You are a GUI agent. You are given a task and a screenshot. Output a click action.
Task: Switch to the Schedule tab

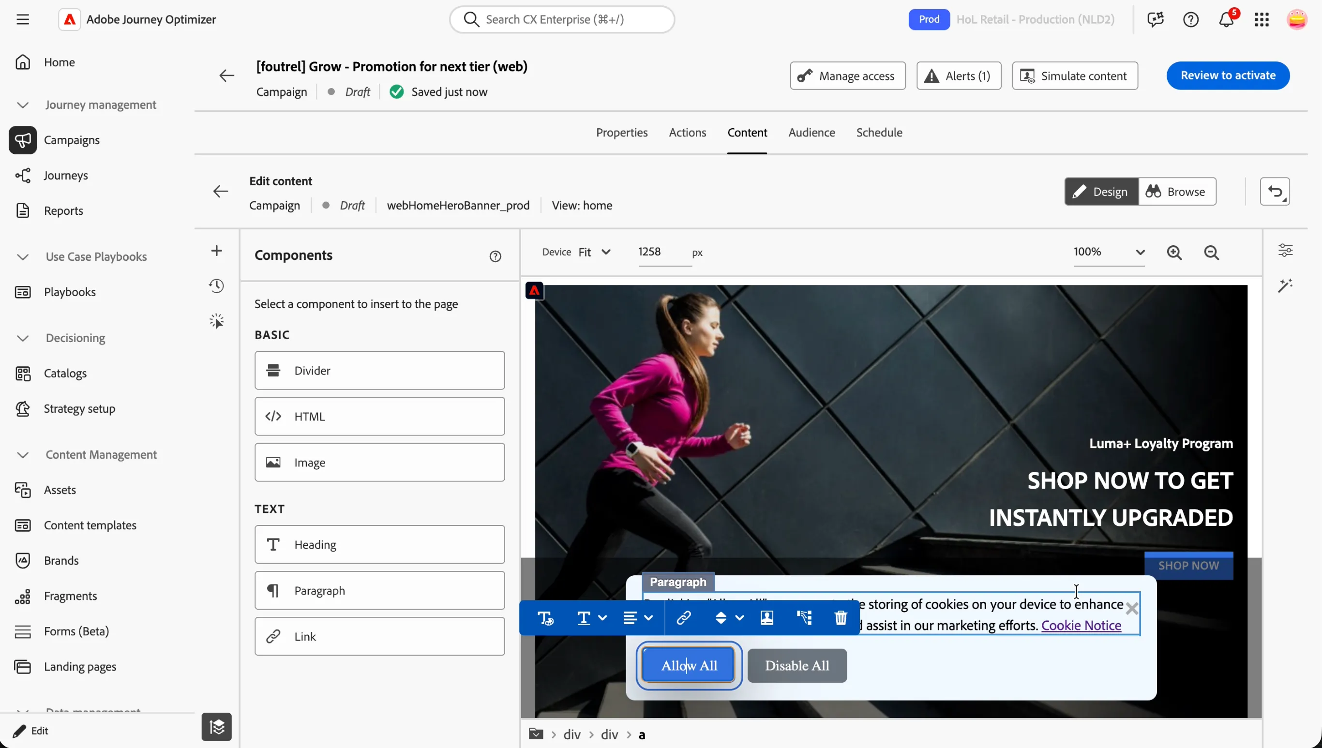[x=879, y=133]
